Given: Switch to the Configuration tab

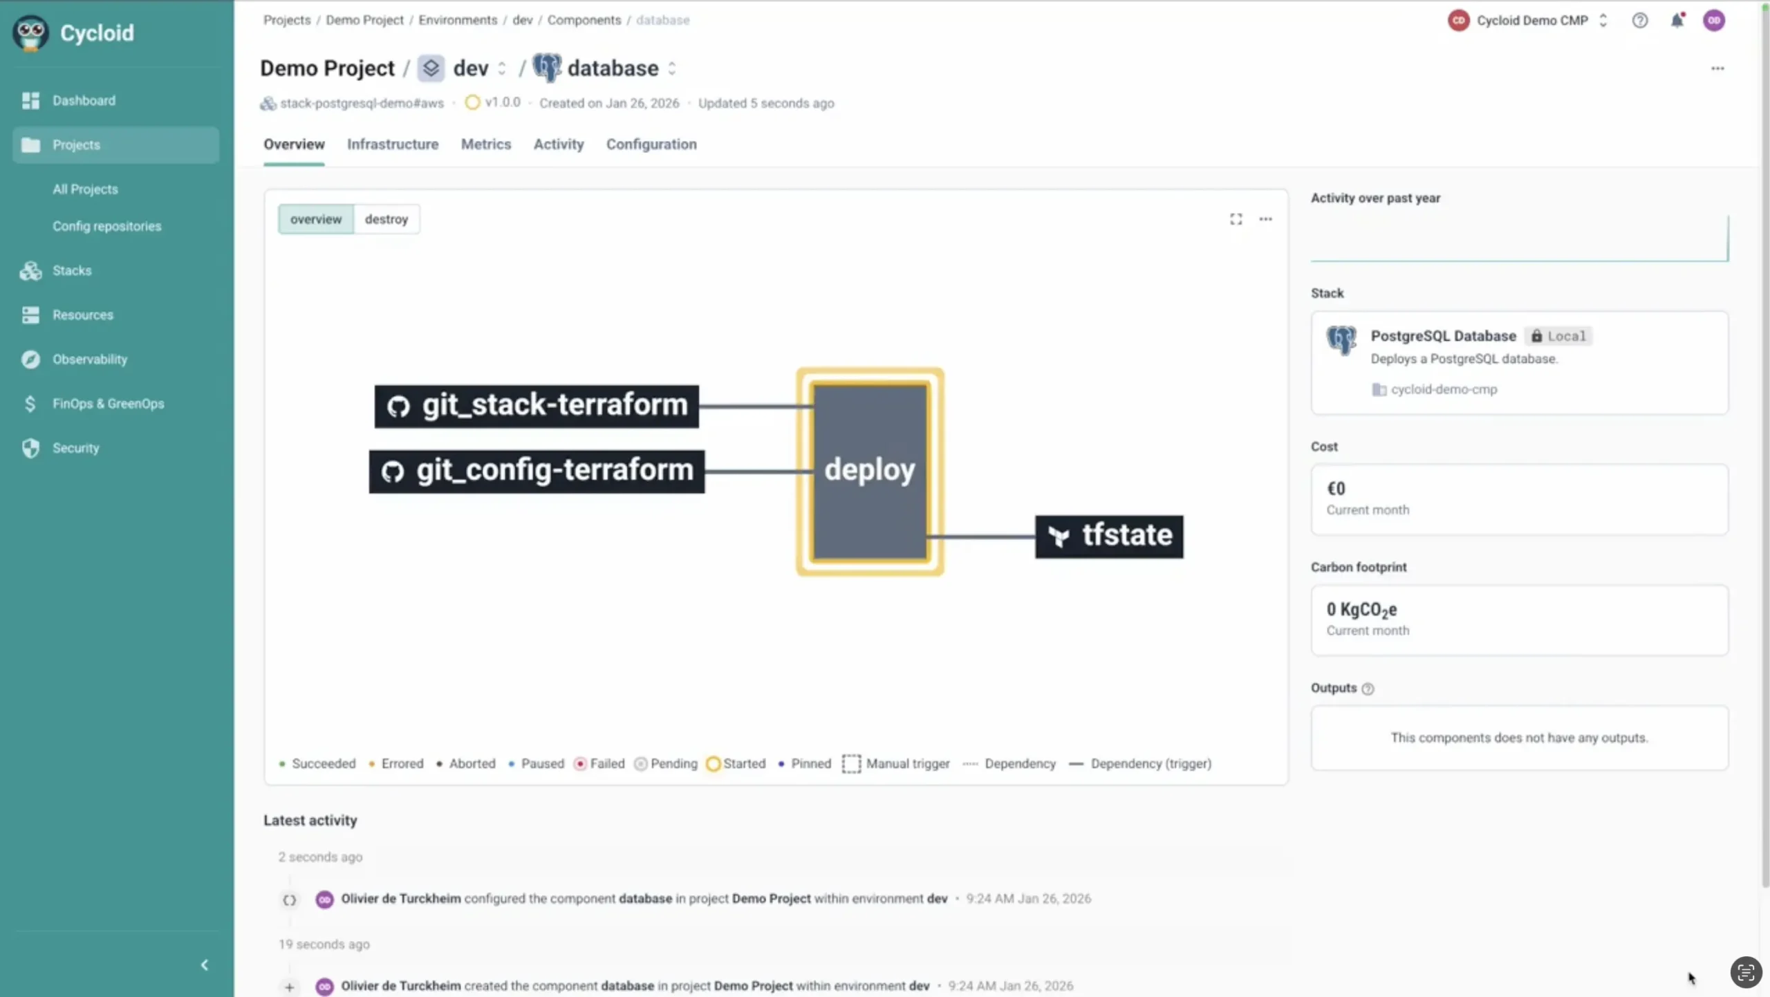Looking at the screenshot, I should (651, 144).
